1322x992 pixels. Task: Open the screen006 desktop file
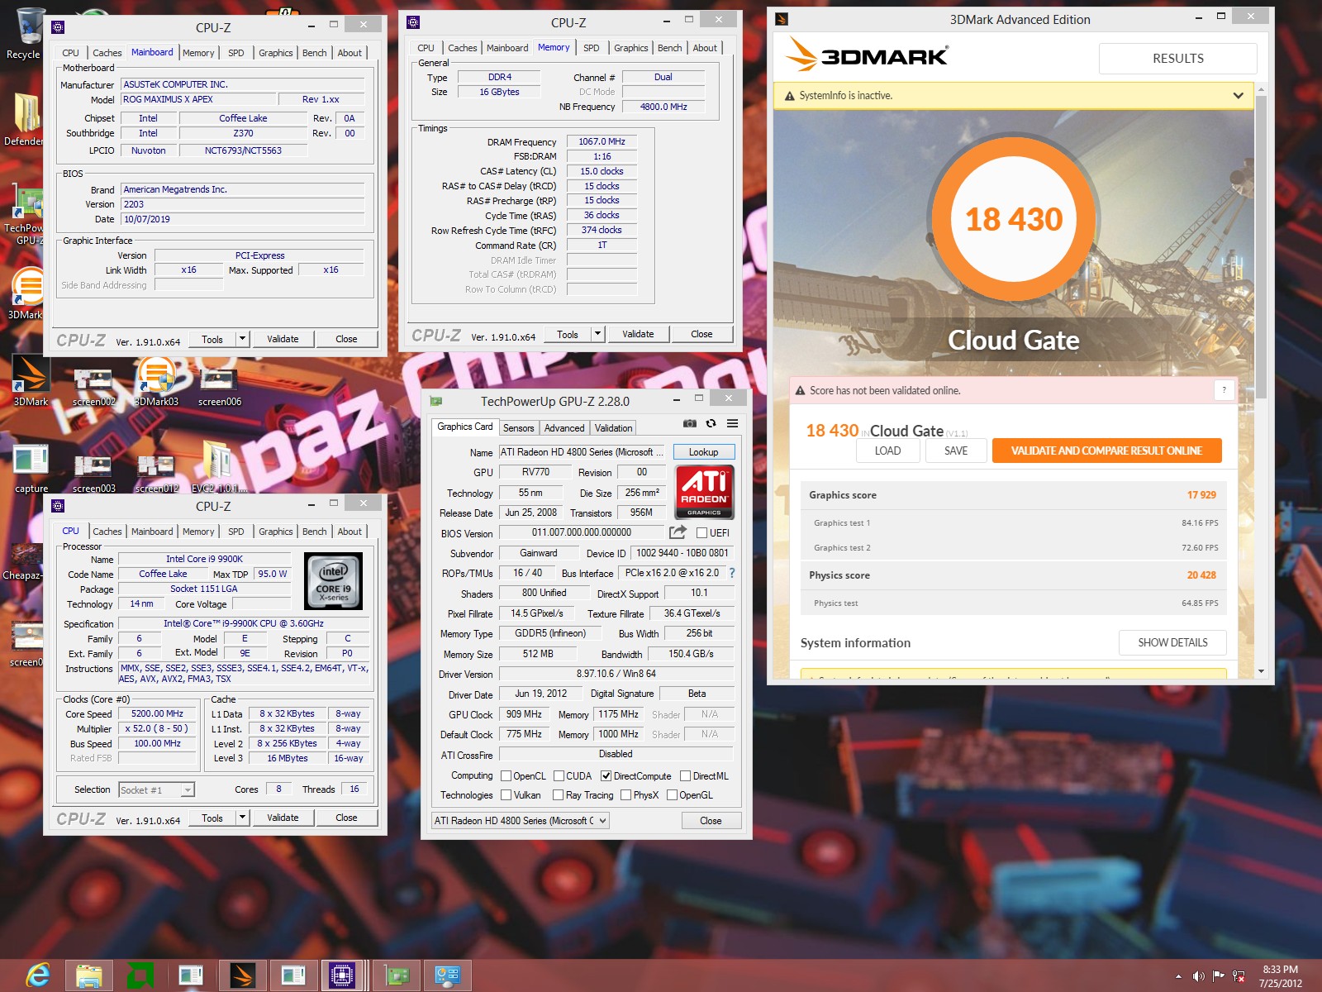point(219,384)
